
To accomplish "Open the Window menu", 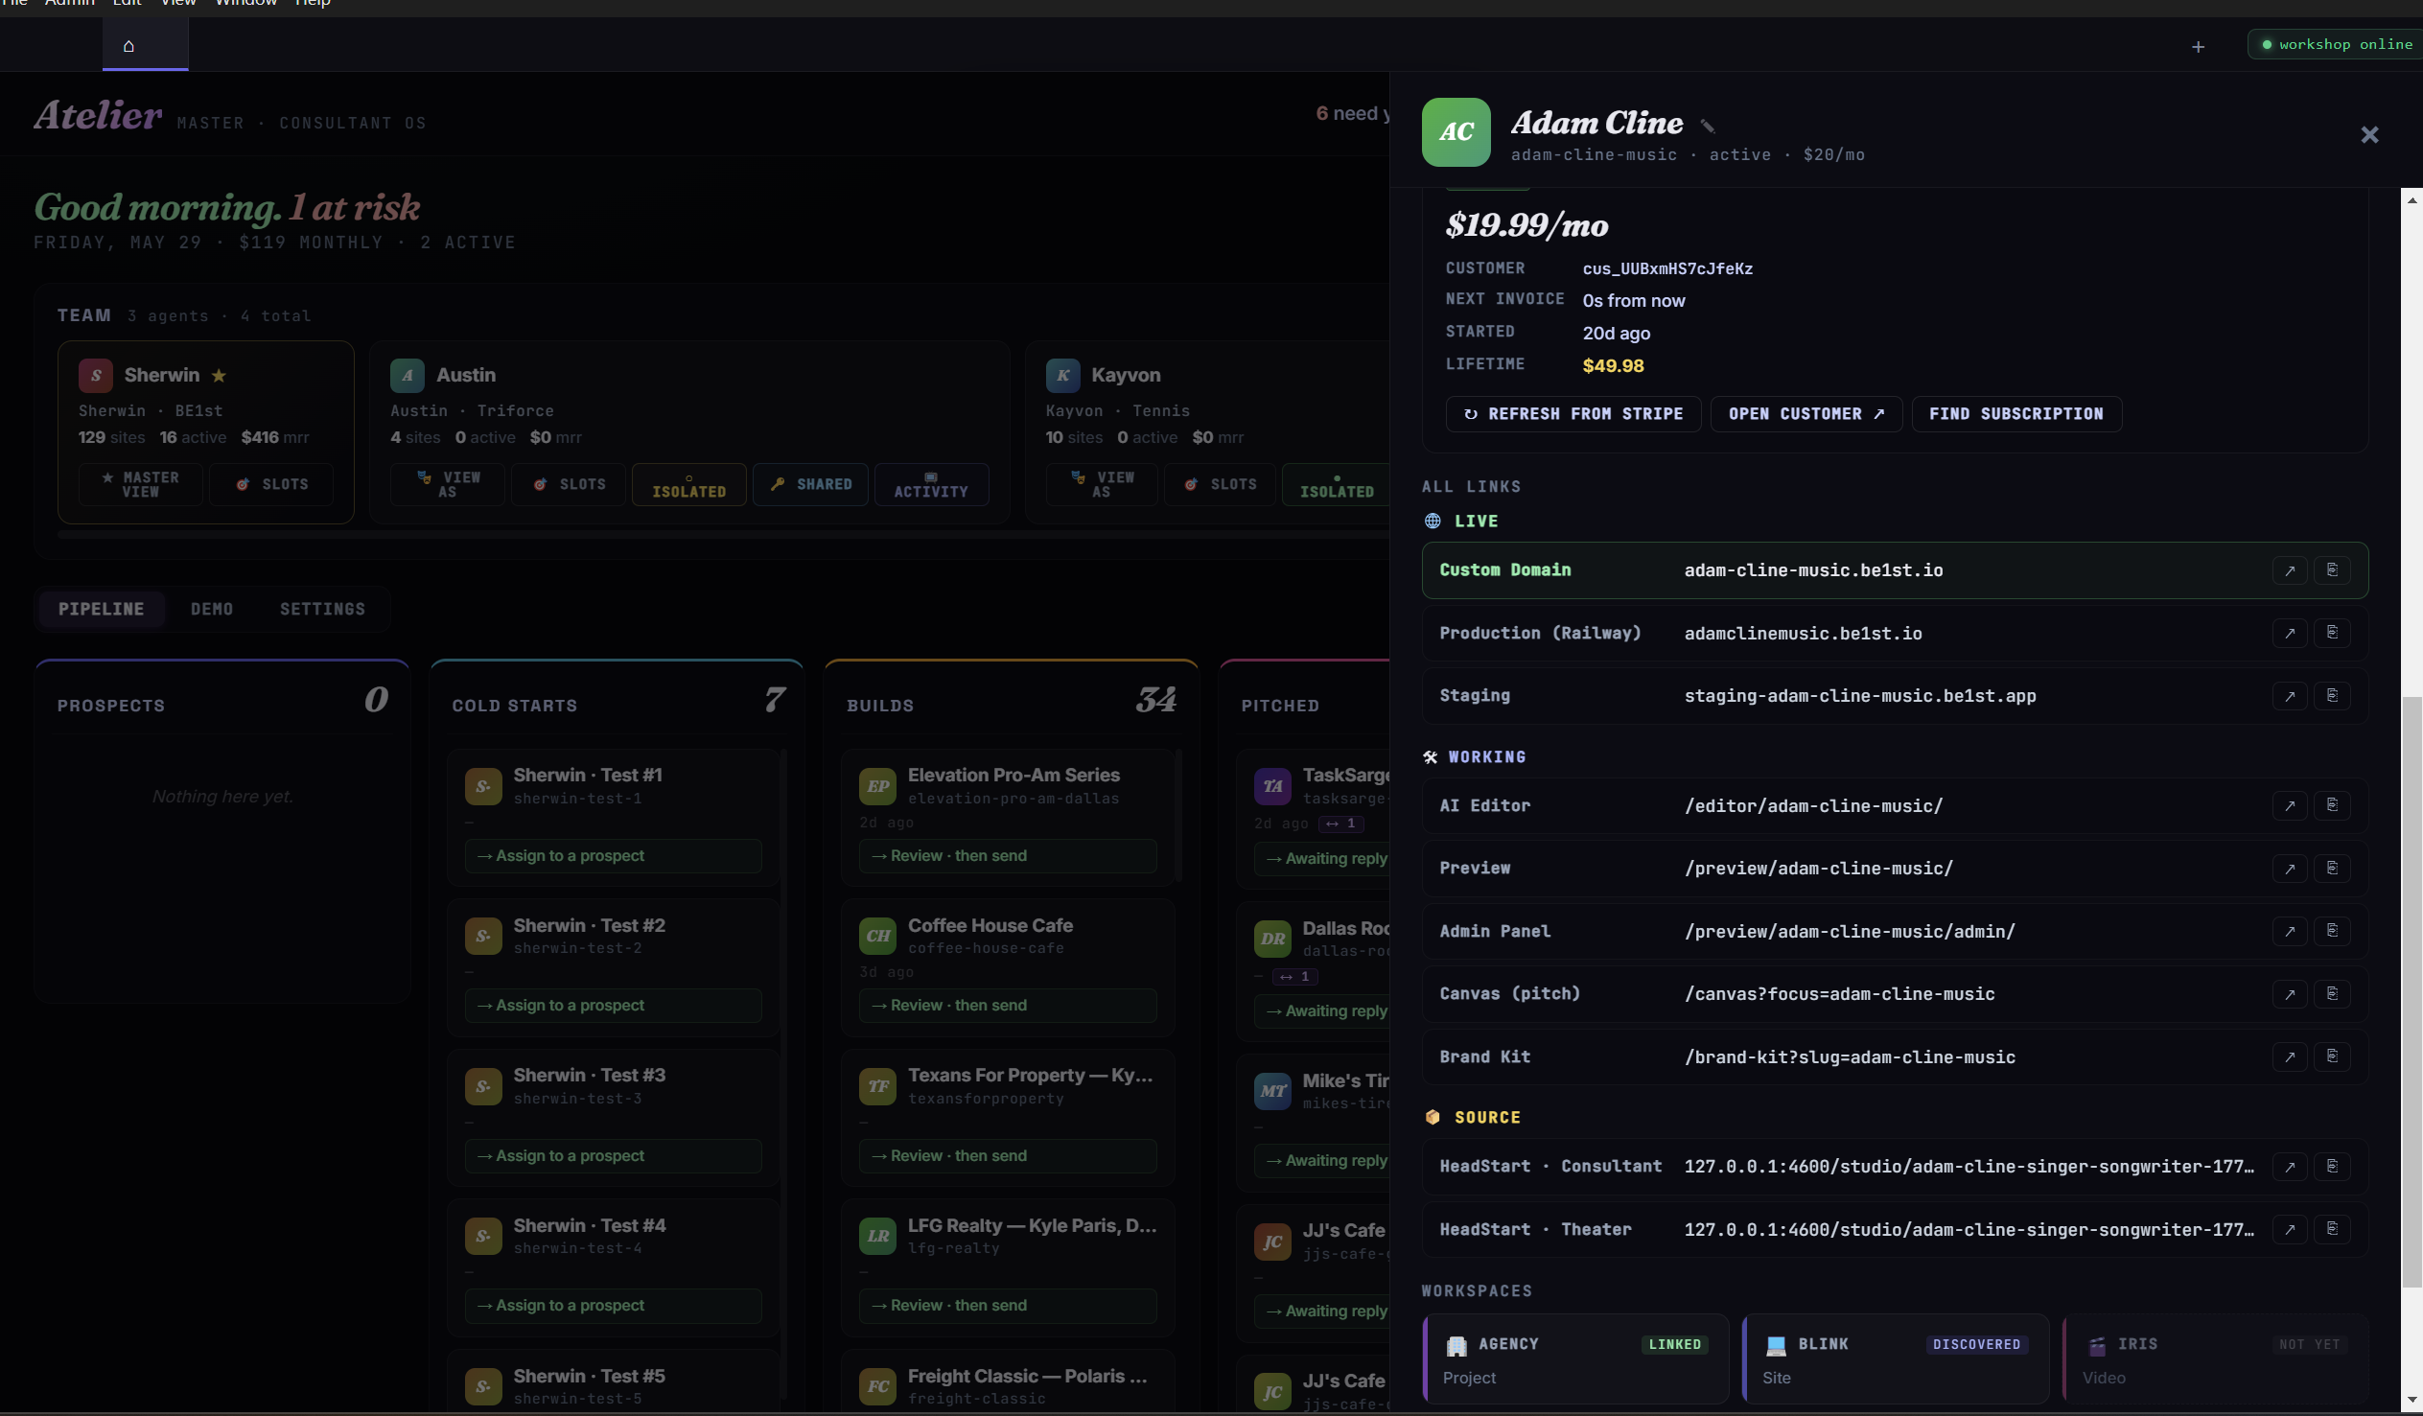I will click(x=245, y=3).
